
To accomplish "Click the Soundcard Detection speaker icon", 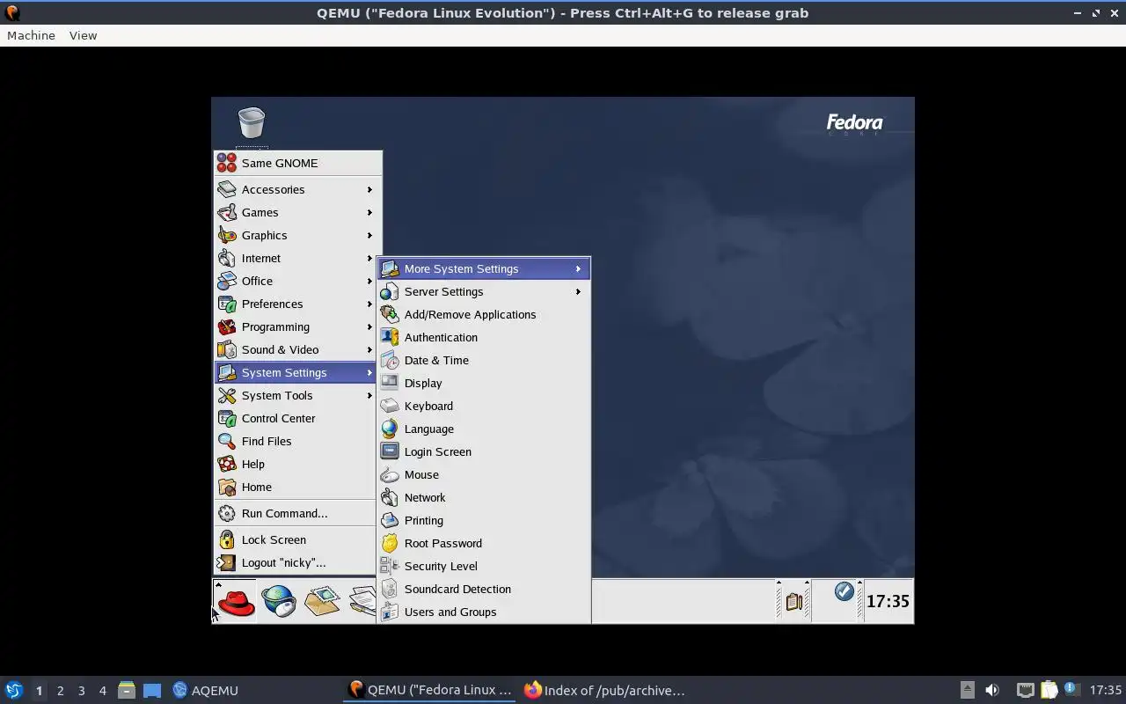I will [x=390, y=589].
